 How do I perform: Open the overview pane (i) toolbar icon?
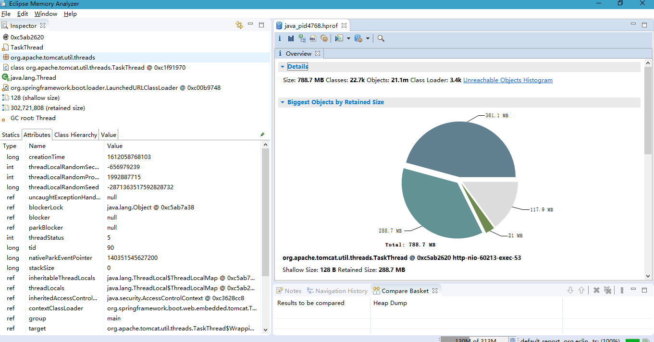click(280, 38)
